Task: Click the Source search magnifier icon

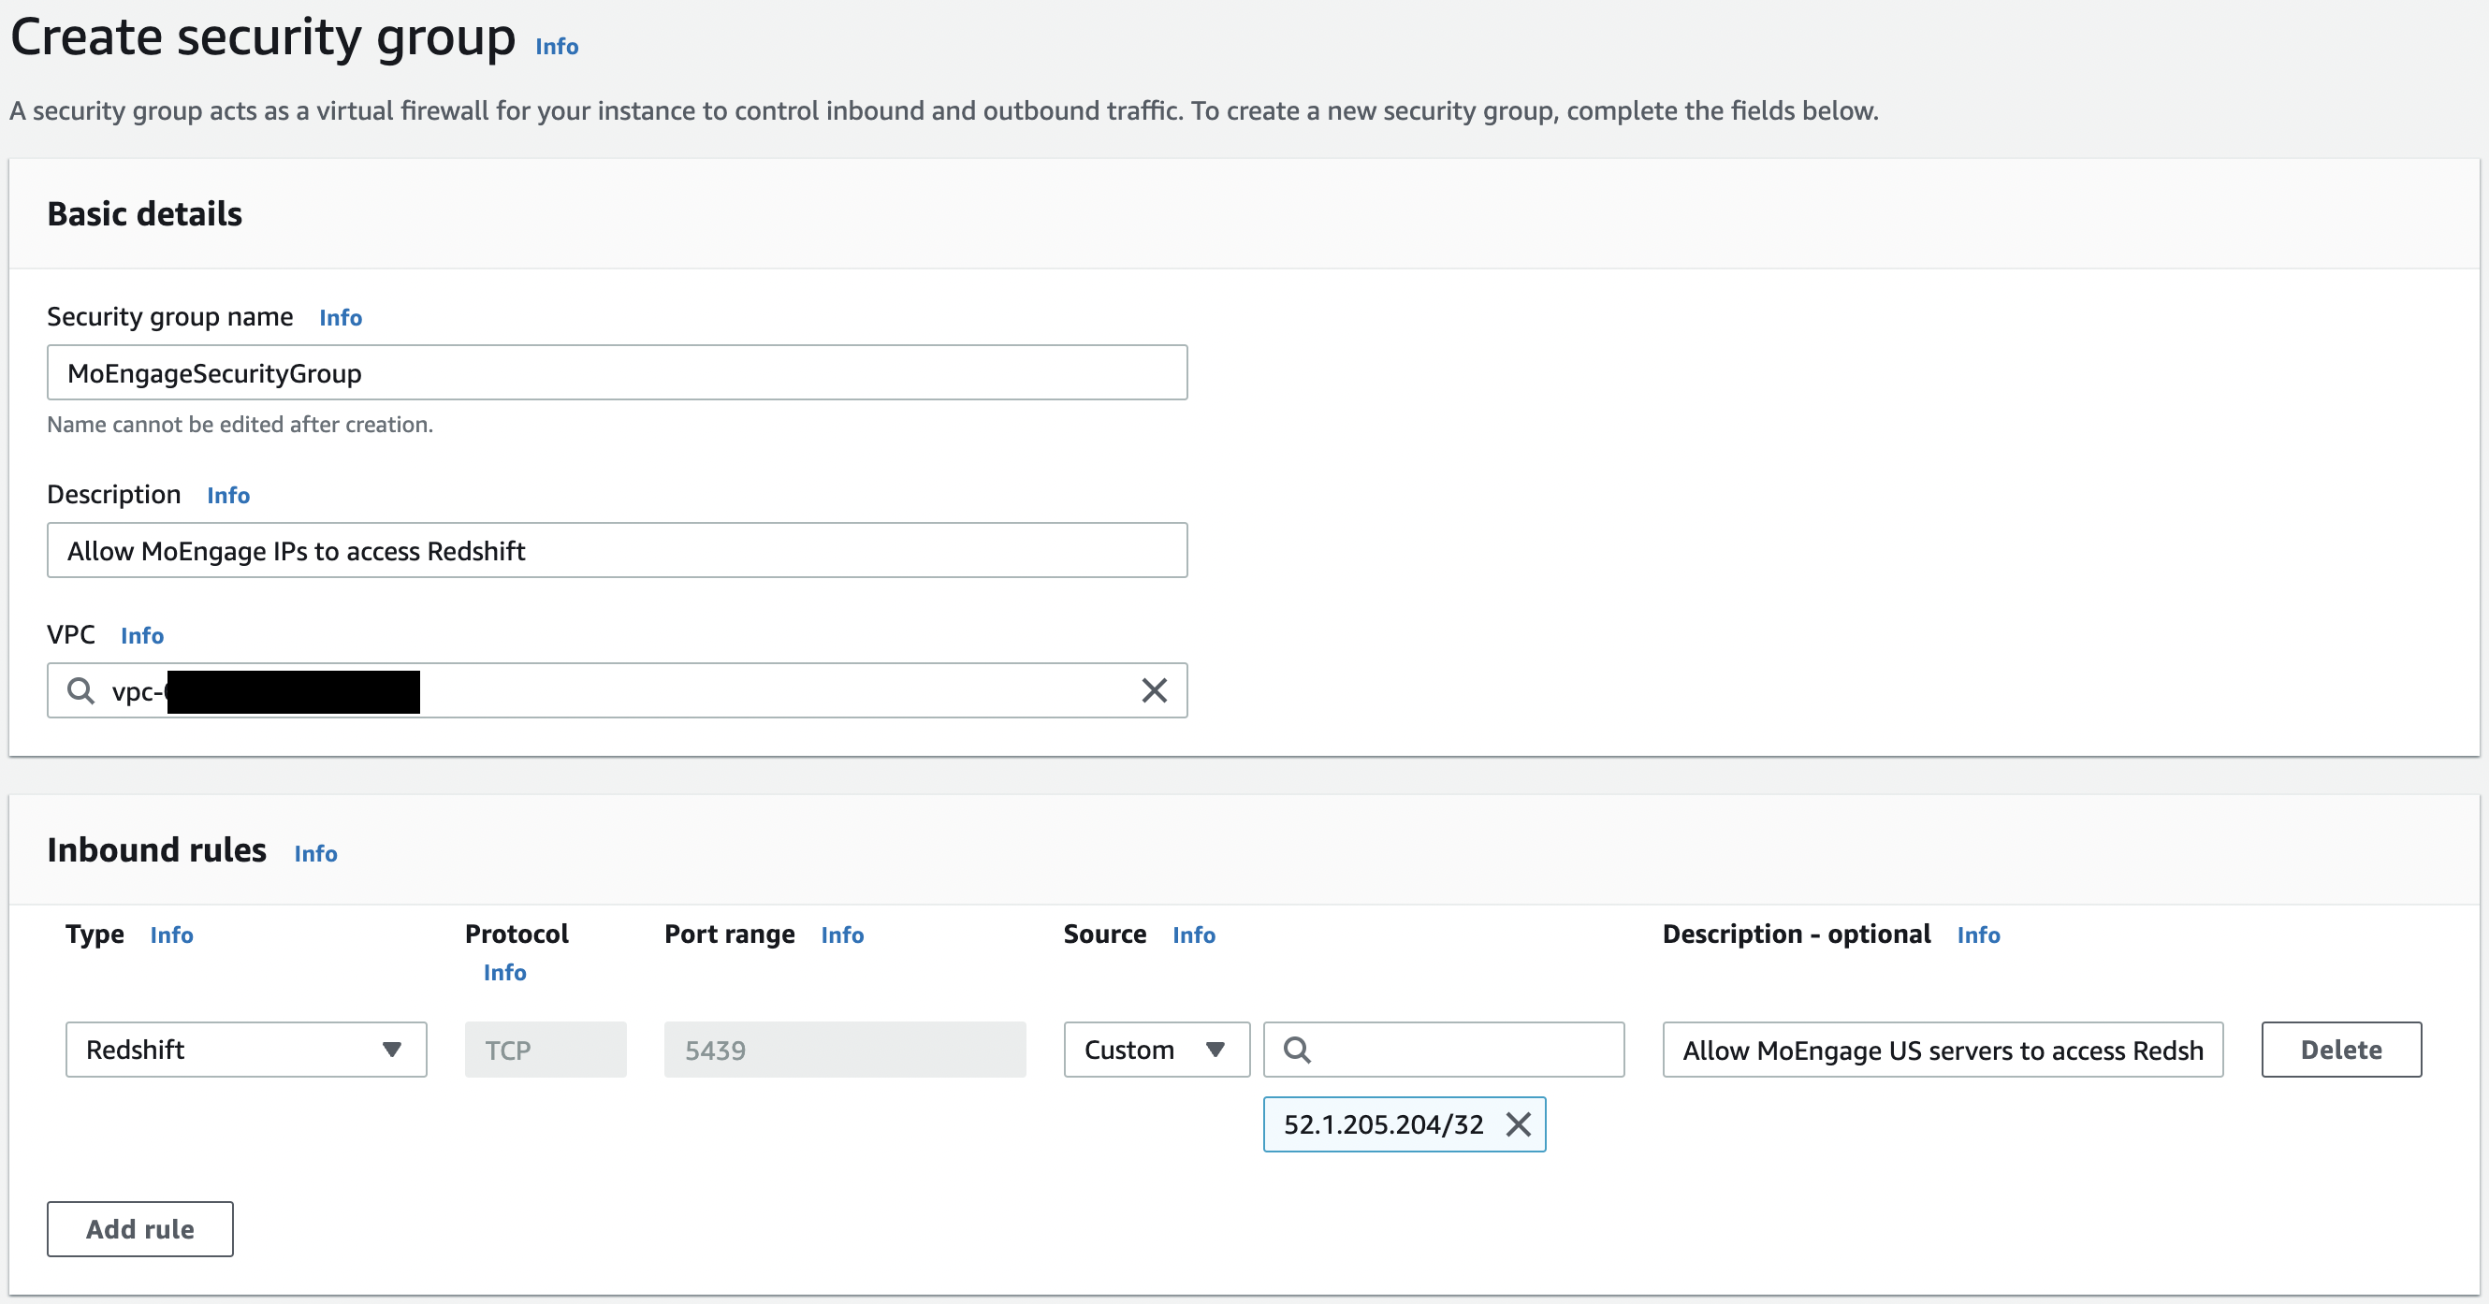Action: coord(1297,1050)
